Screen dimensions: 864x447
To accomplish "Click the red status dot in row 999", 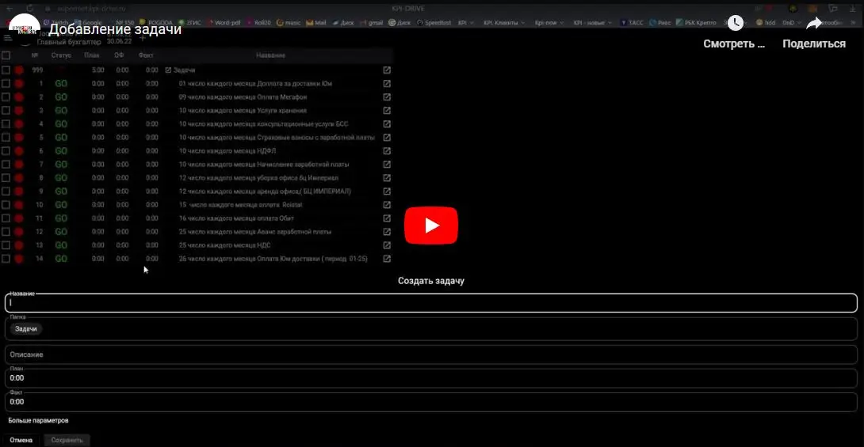I will (19, 70).
